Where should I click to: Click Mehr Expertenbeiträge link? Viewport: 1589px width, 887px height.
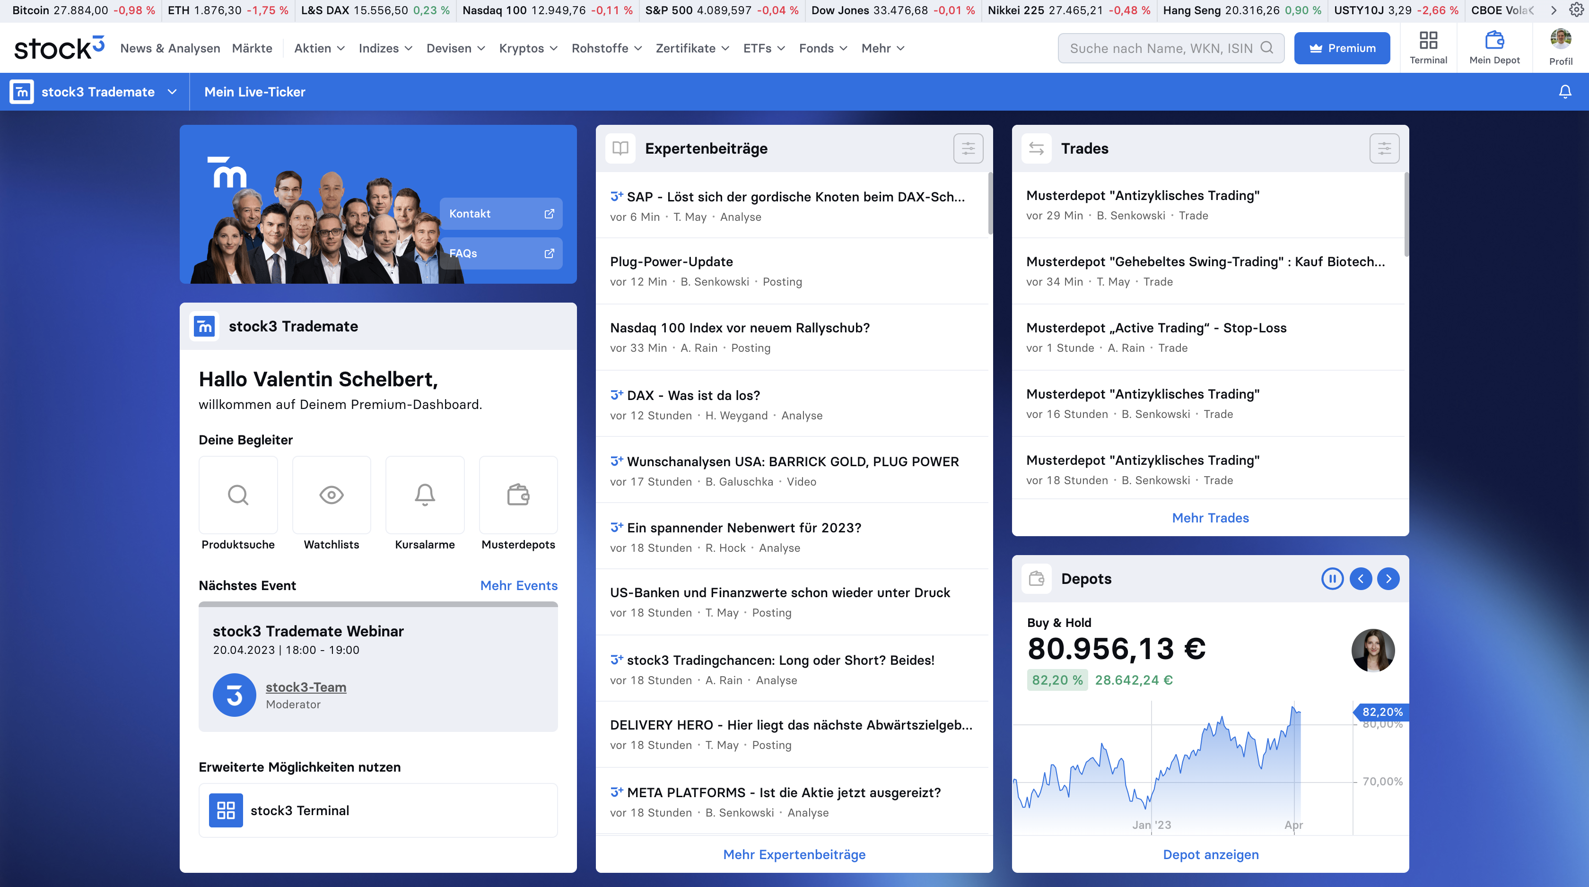click(x=794, y=855)
